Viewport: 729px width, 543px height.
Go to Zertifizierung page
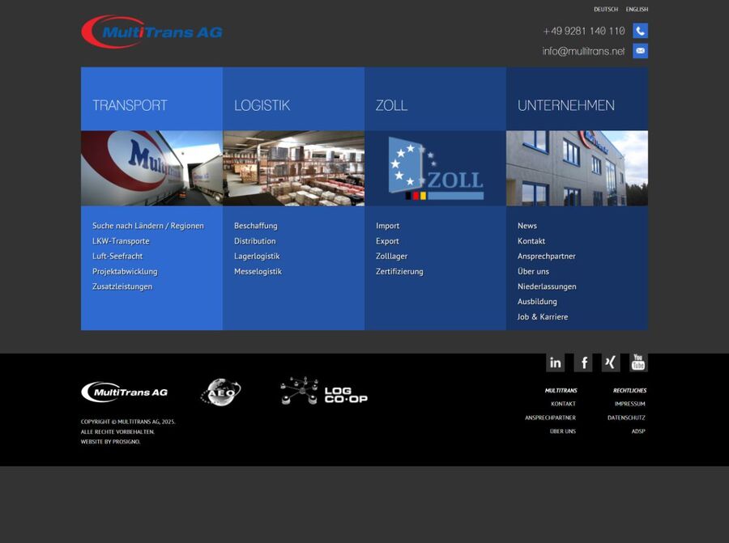[399, 272]
